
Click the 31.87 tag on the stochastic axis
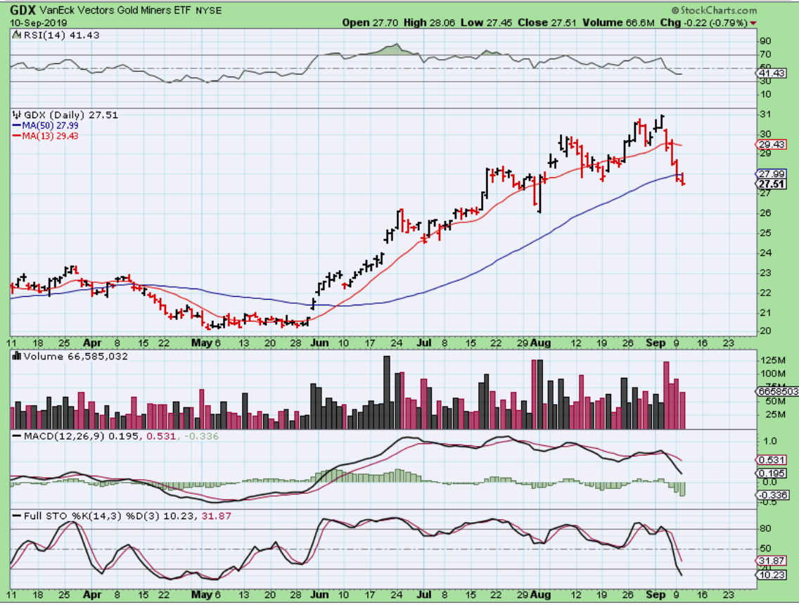[x=772, y=561]
